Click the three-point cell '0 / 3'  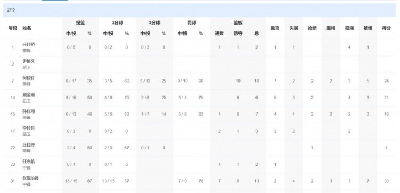[x=146, y=47]
